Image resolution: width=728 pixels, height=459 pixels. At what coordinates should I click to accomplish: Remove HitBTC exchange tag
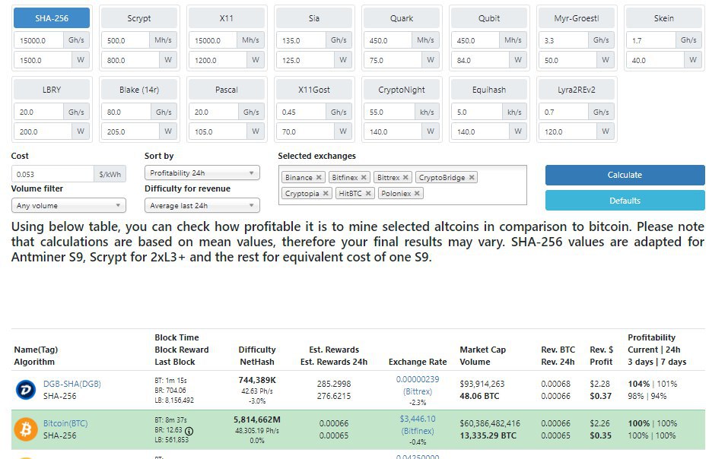tap(367, 193)
